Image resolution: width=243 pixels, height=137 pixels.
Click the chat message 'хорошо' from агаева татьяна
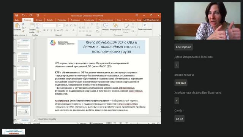click(x=181, y=83)
